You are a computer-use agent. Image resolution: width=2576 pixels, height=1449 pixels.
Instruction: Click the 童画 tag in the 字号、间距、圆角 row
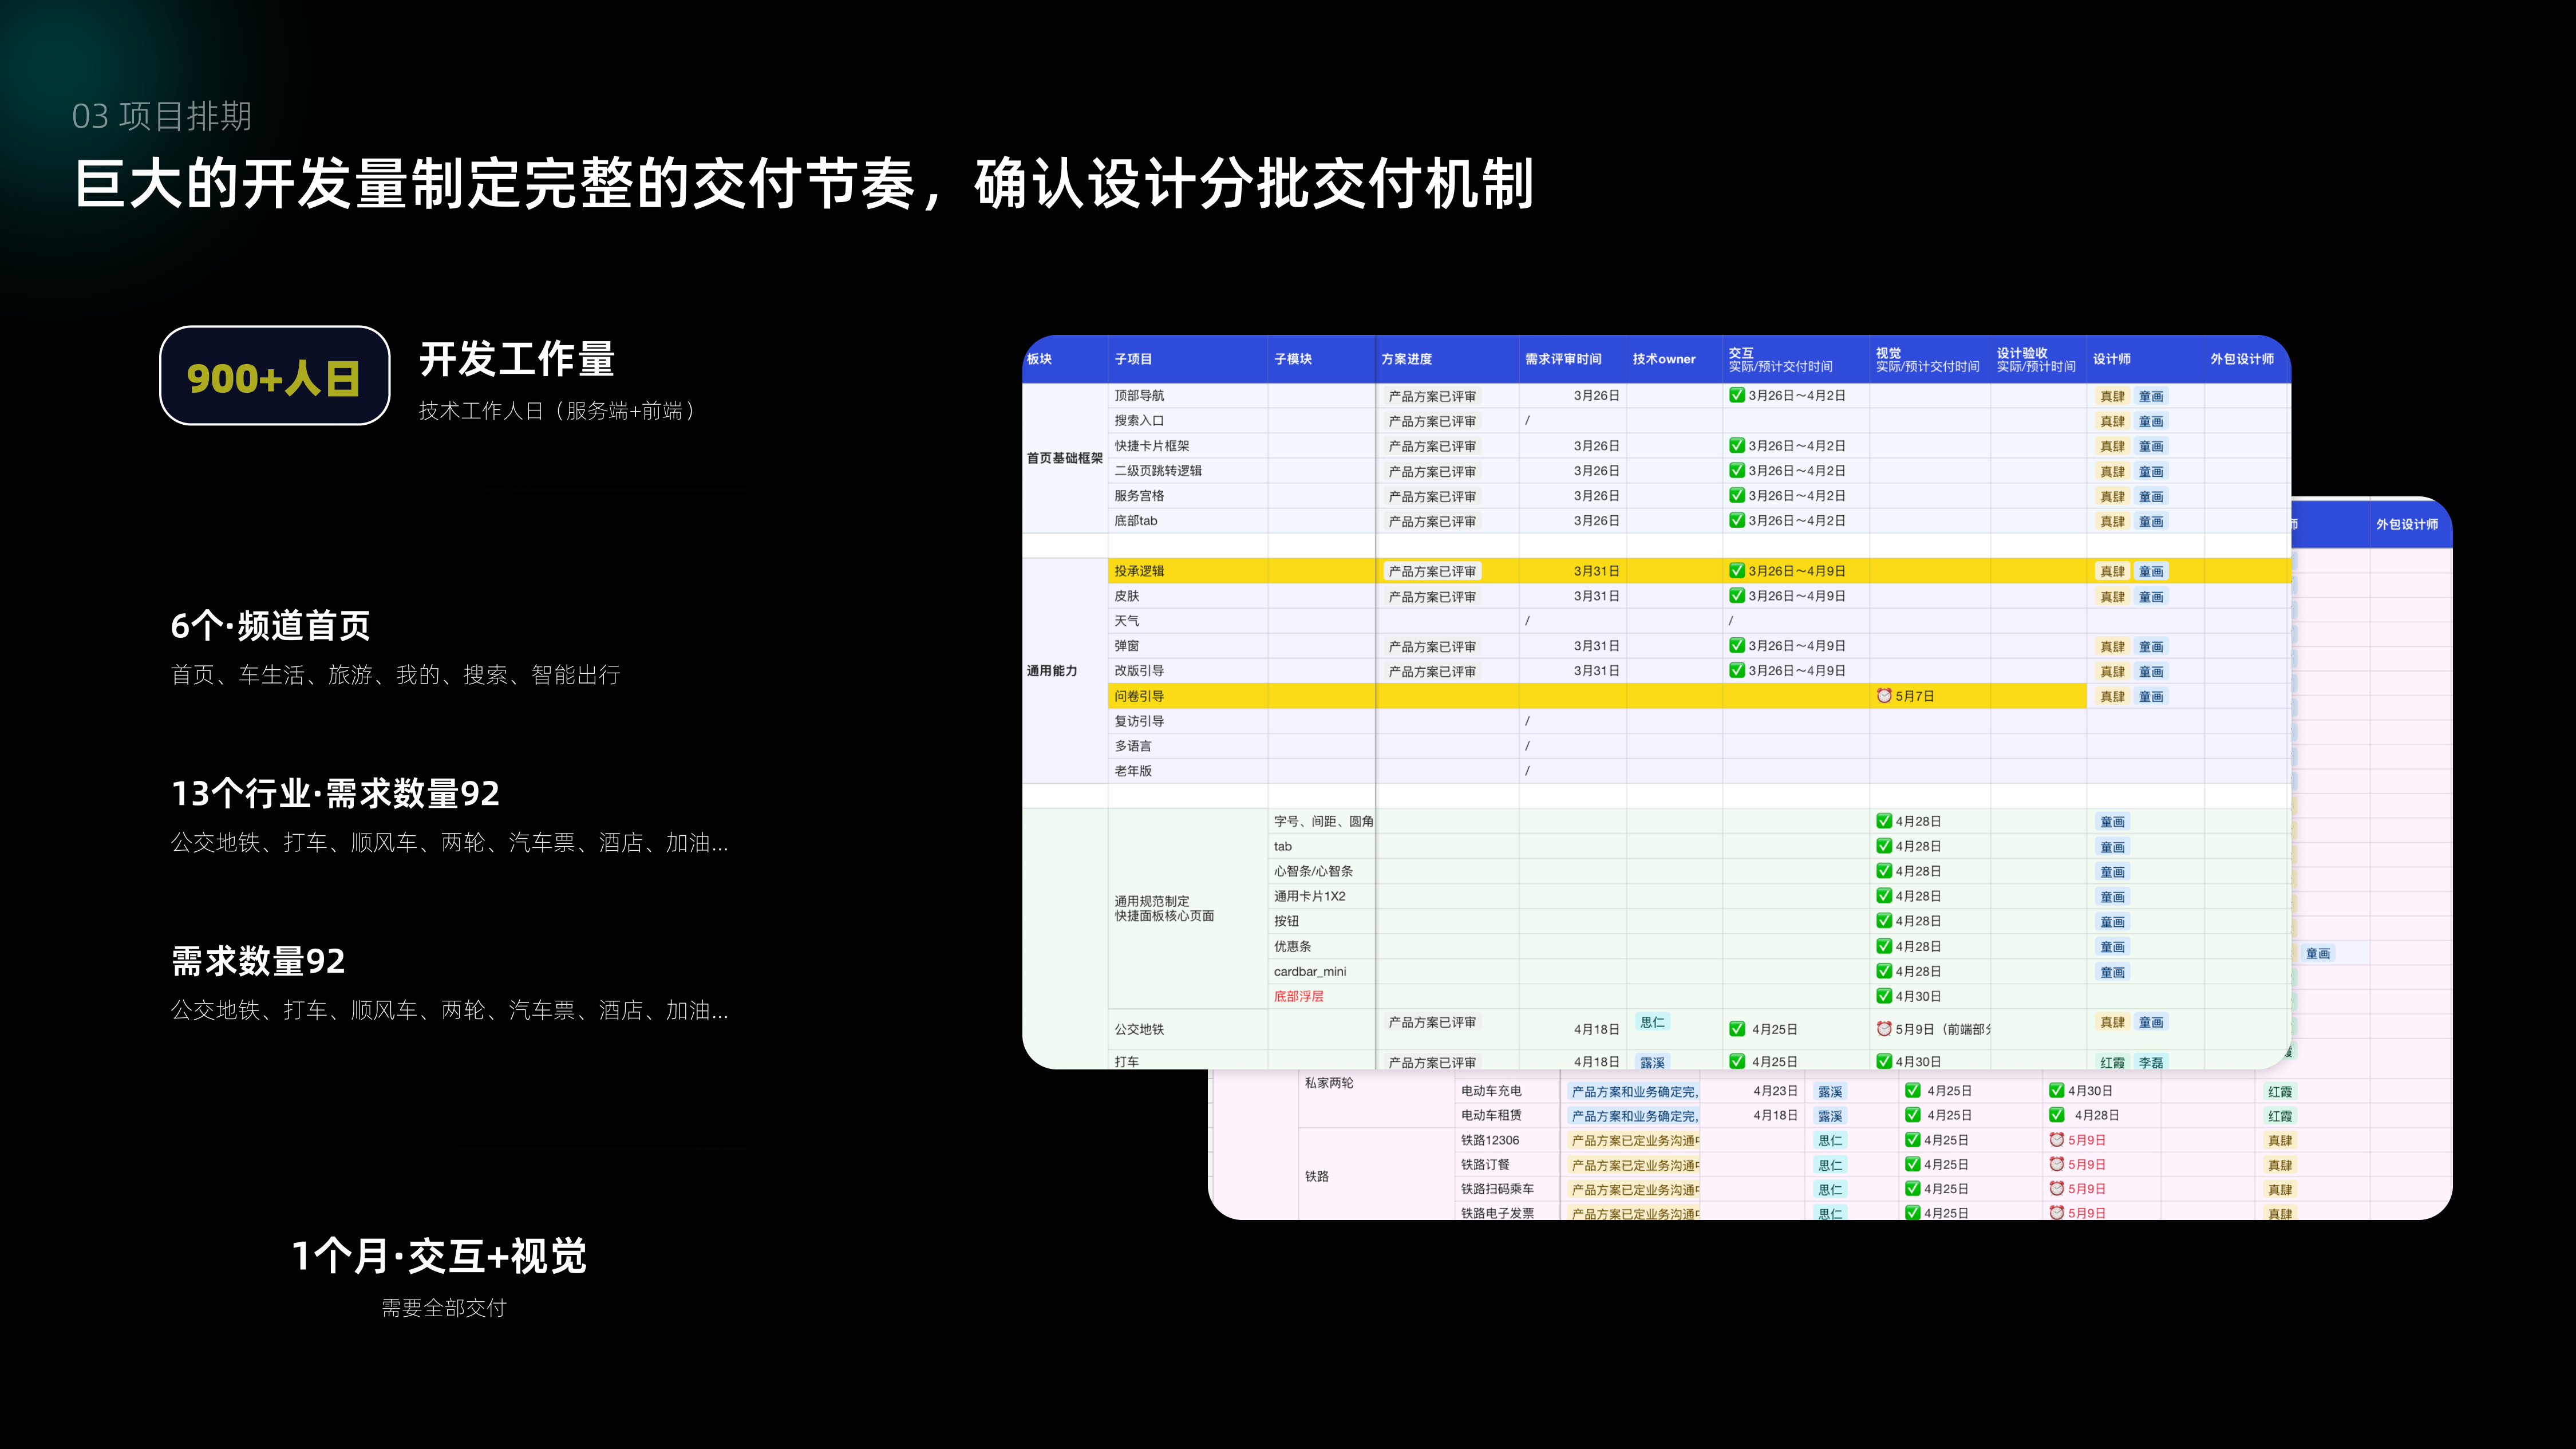[2113, 822]
